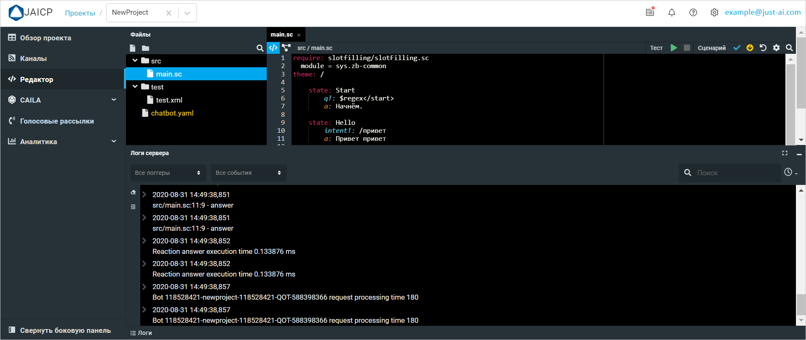The height and width of the screenshot is (340, 806).
Task: Click line number 5 in gutter
Action: [x=283, y=90]
